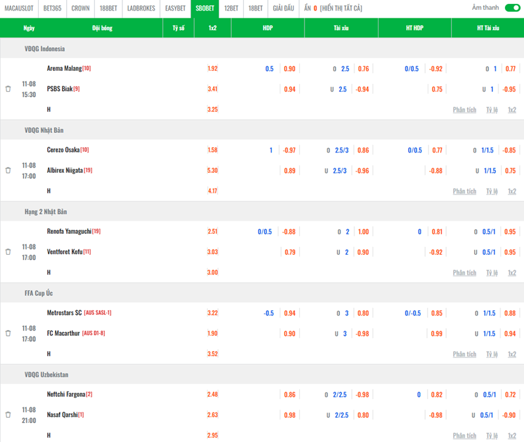Image resolution: width=524 pixels, height=442 pixels.
Task: Click the Đội bóng column header
Action: pos(102,28)
